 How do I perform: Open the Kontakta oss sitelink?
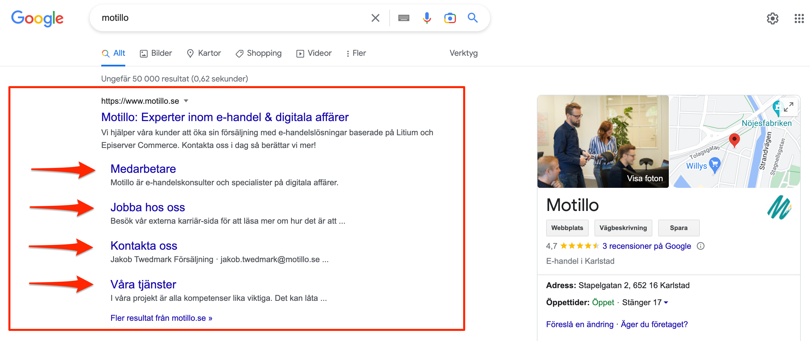click(144, 246)
